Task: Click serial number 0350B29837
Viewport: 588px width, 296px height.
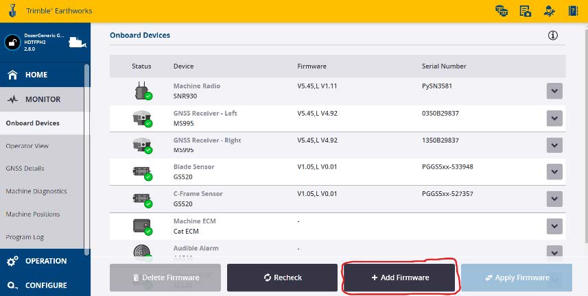Action: point(440,113)
